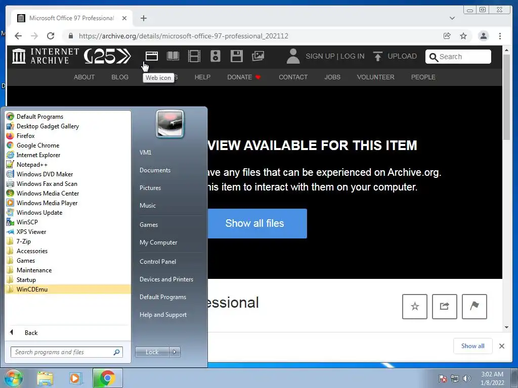This screenshot has height=388, width=518.
Task: Open a new Chrome tab
Action: pos(143,18)
